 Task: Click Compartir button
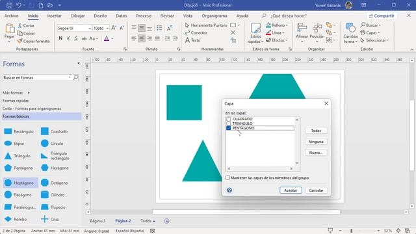tap(382, 16)
